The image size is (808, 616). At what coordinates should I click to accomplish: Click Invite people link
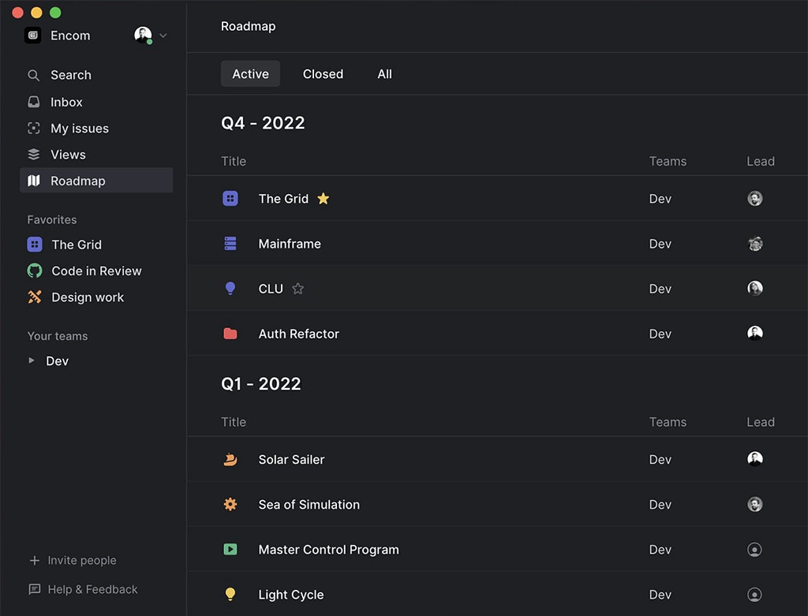(82, 560)
